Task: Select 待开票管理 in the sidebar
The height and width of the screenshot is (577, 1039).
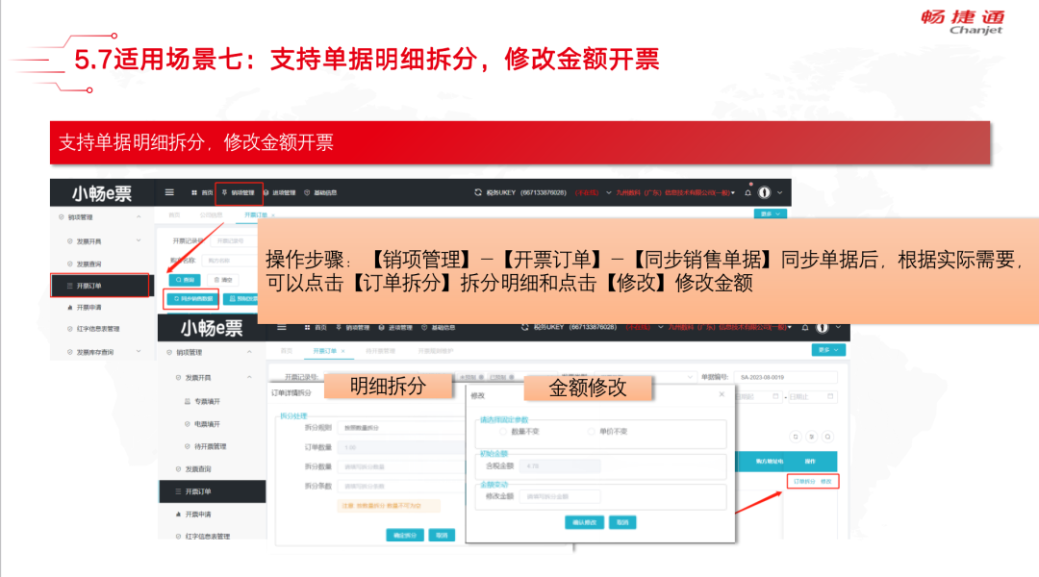Action: [x=211, y=446]
